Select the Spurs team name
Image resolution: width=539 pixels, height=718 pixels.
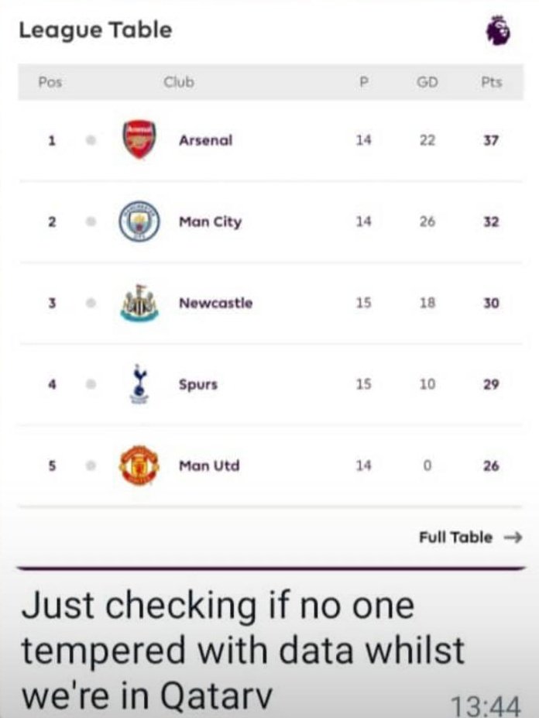pos(197,385)
